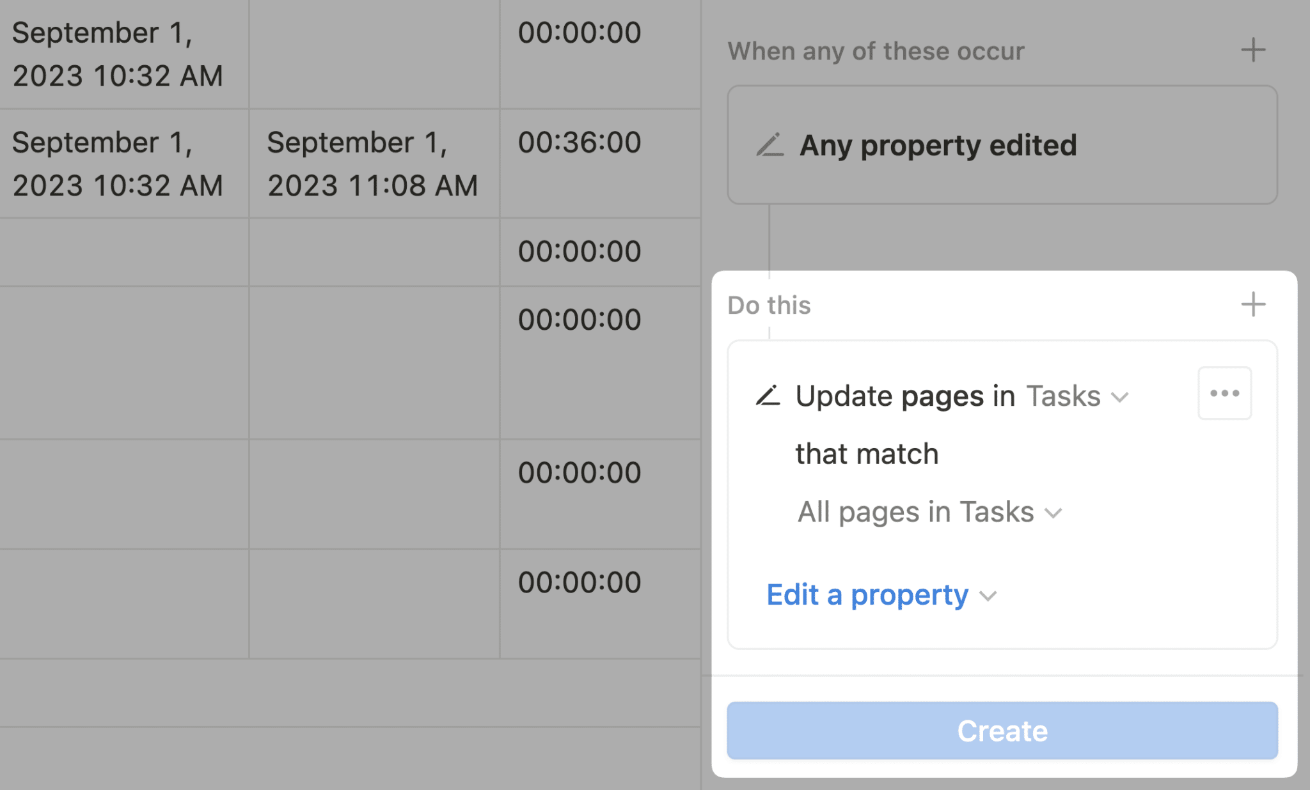This screenshot has height=790, width=1310.
Task: Select the bottom 00:00:00 duration cell
Action: [578, 580]
